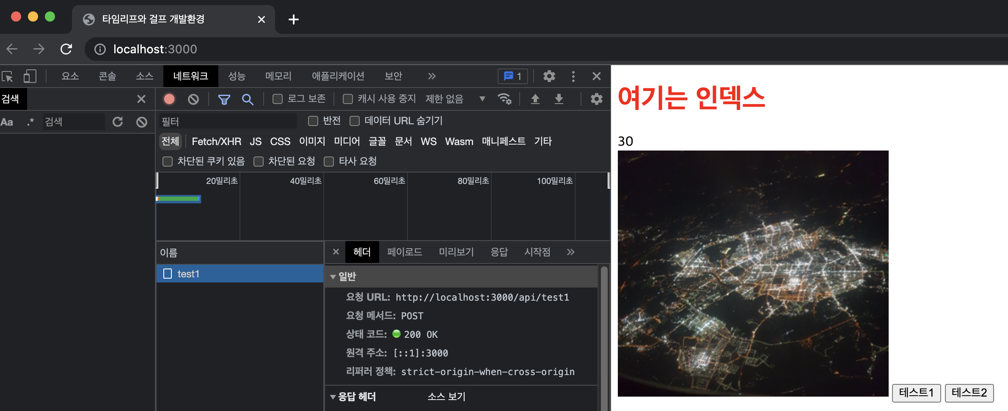Export HAR file with download arrow
Viewport: 1008px width, 411px height.
coord(559,99)
